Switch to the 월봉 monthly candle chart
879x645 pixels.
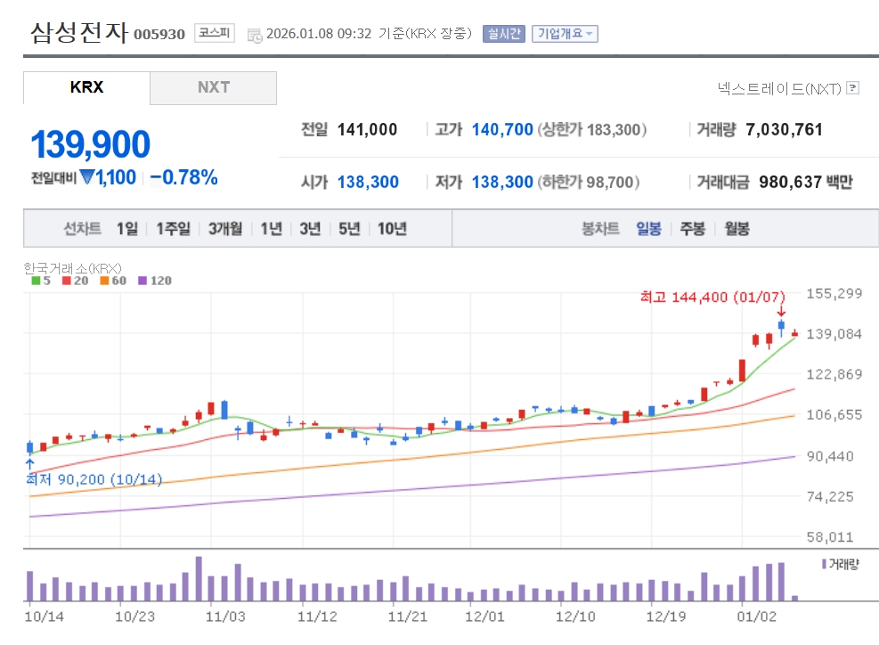[x=737, y=229]
